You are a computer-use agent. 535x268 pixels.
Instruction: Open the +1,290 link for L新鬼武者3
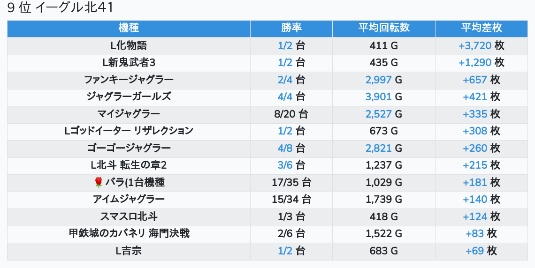coord(475,62)
